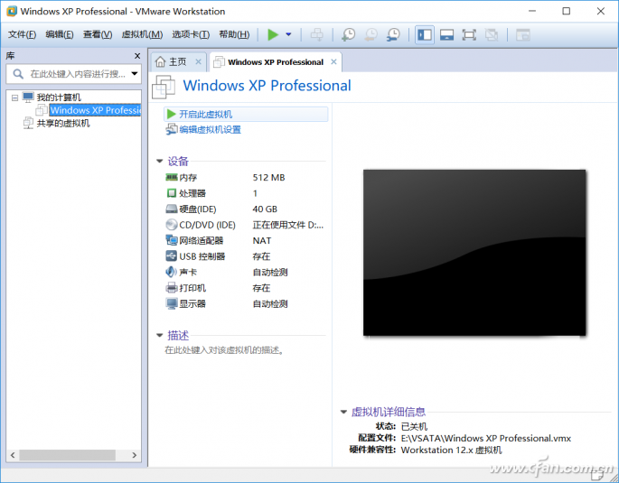
Task: Close the Windows XP Professional tab
Action: point(333,62)
